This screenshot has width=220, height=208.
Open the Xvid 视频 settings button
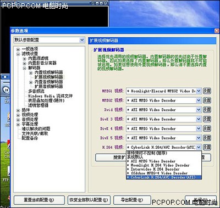[x=207, y=110]
